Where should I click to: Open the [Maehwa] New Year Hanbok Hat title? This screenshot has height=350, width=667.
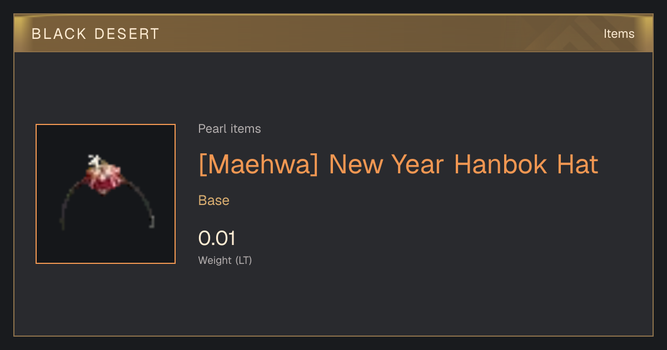point(398,164)
